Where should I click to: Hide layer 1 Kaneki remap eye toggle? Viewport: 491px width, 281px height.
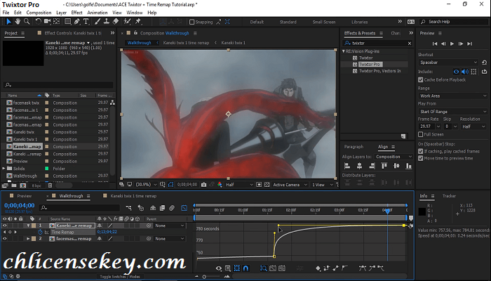4,226
